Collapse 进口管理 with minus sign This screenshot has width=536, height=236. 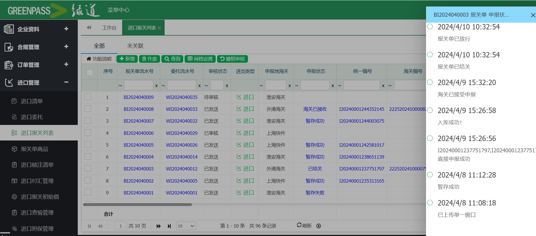point(66,82)
